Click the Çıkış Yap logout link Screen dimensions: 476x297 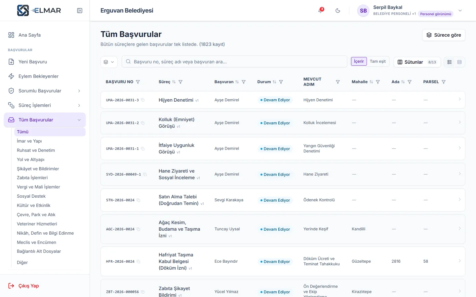(23, 286)
